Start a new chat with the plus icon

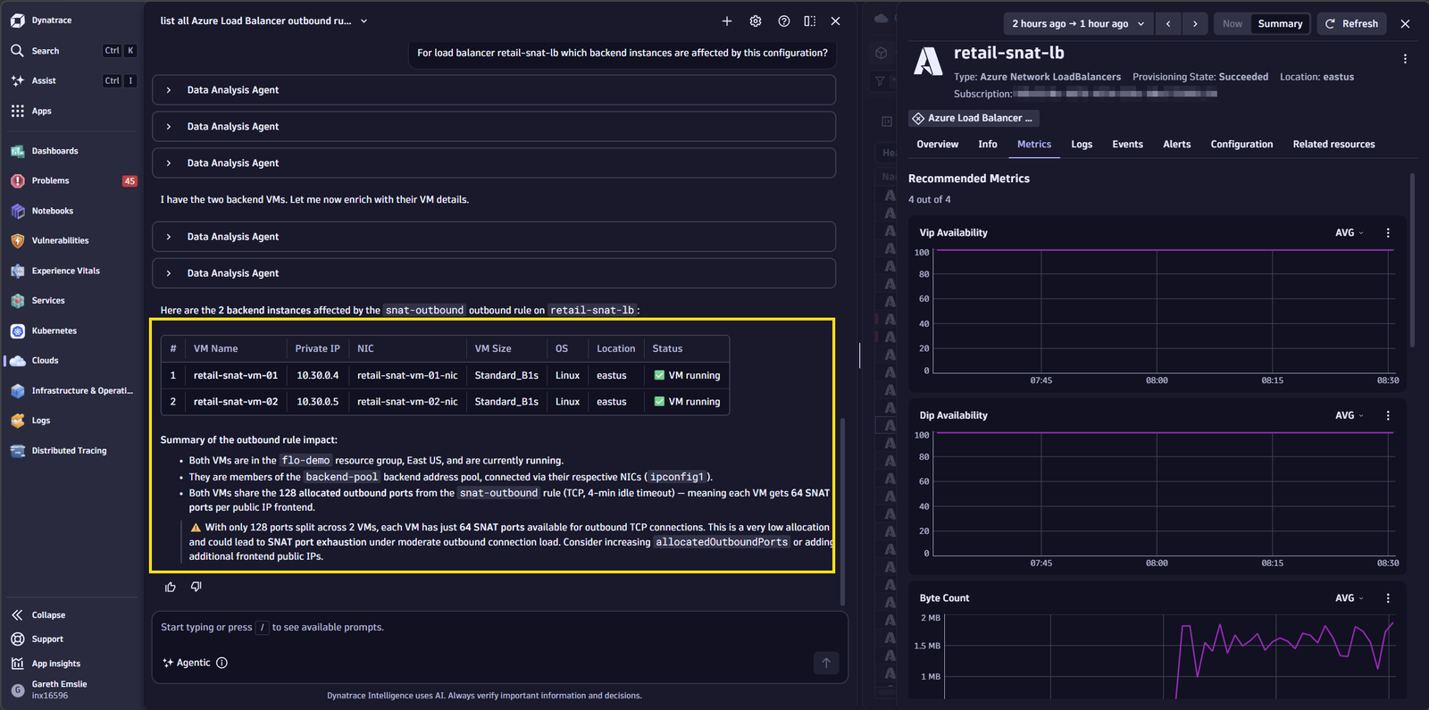point(727,21)
